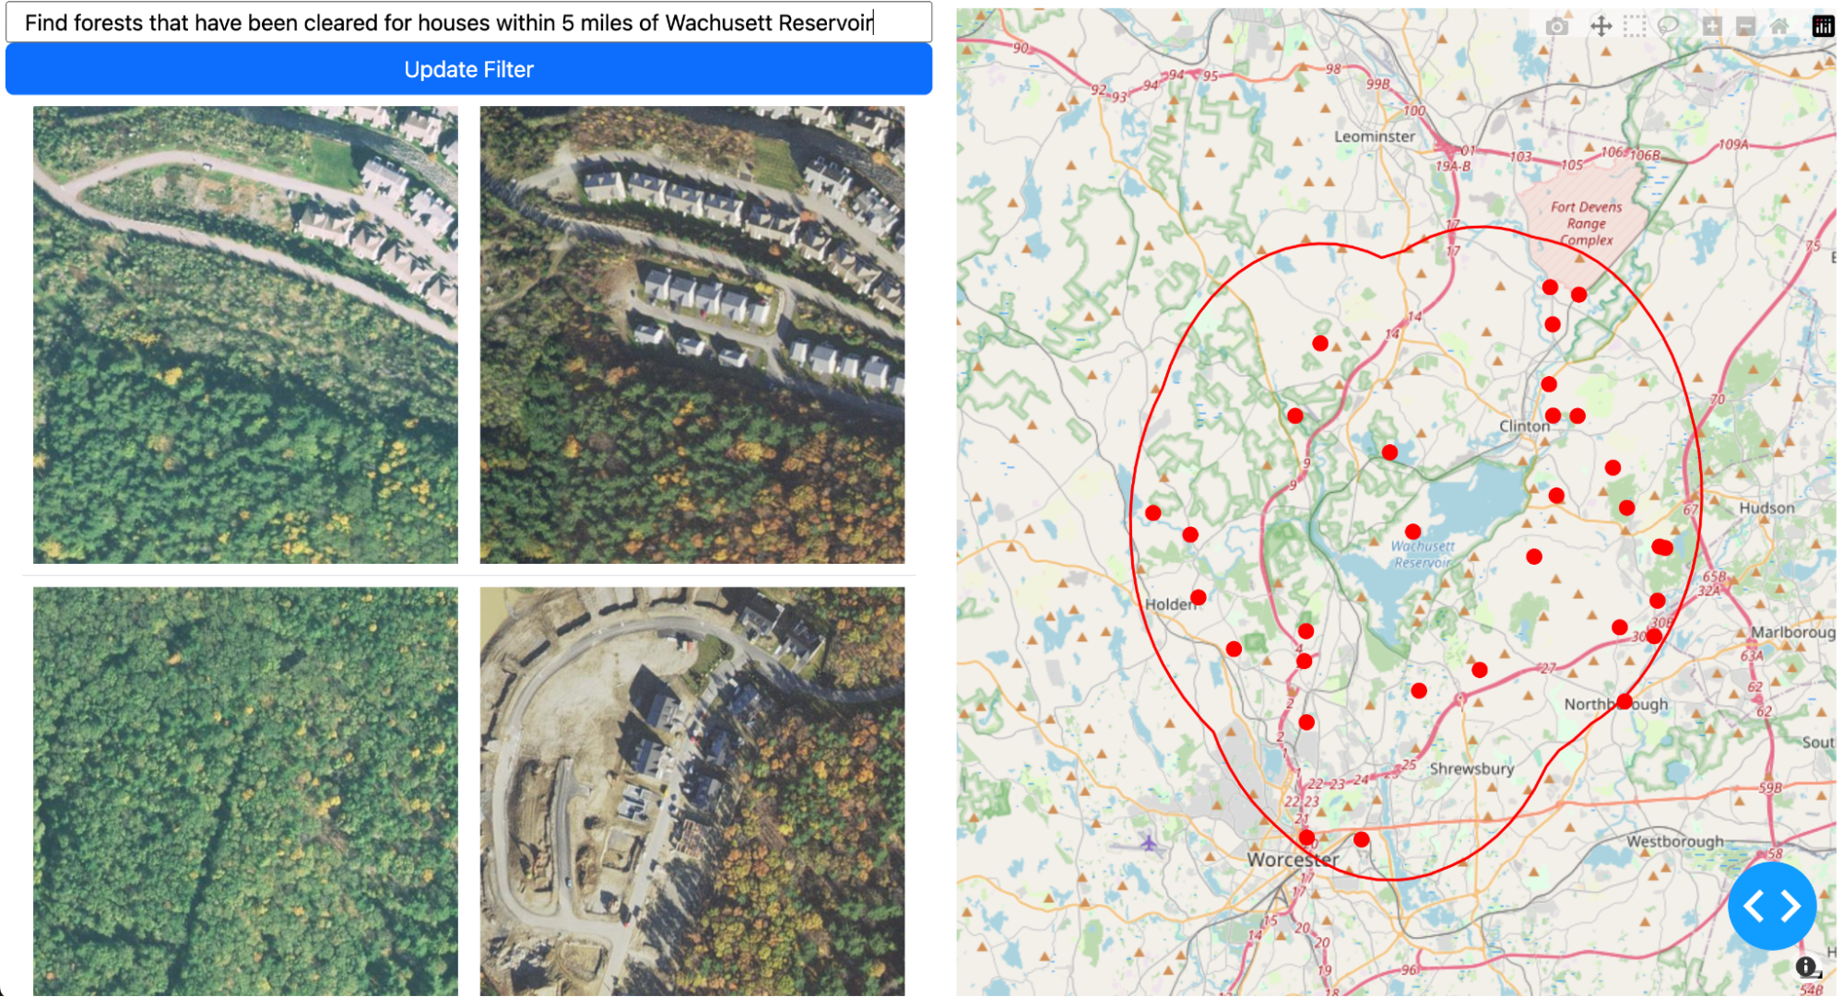Image resolution: width=1843 pixels, height=997 pixels.
Task: Click the Reset View home icon
Action: pos(1779,27)
